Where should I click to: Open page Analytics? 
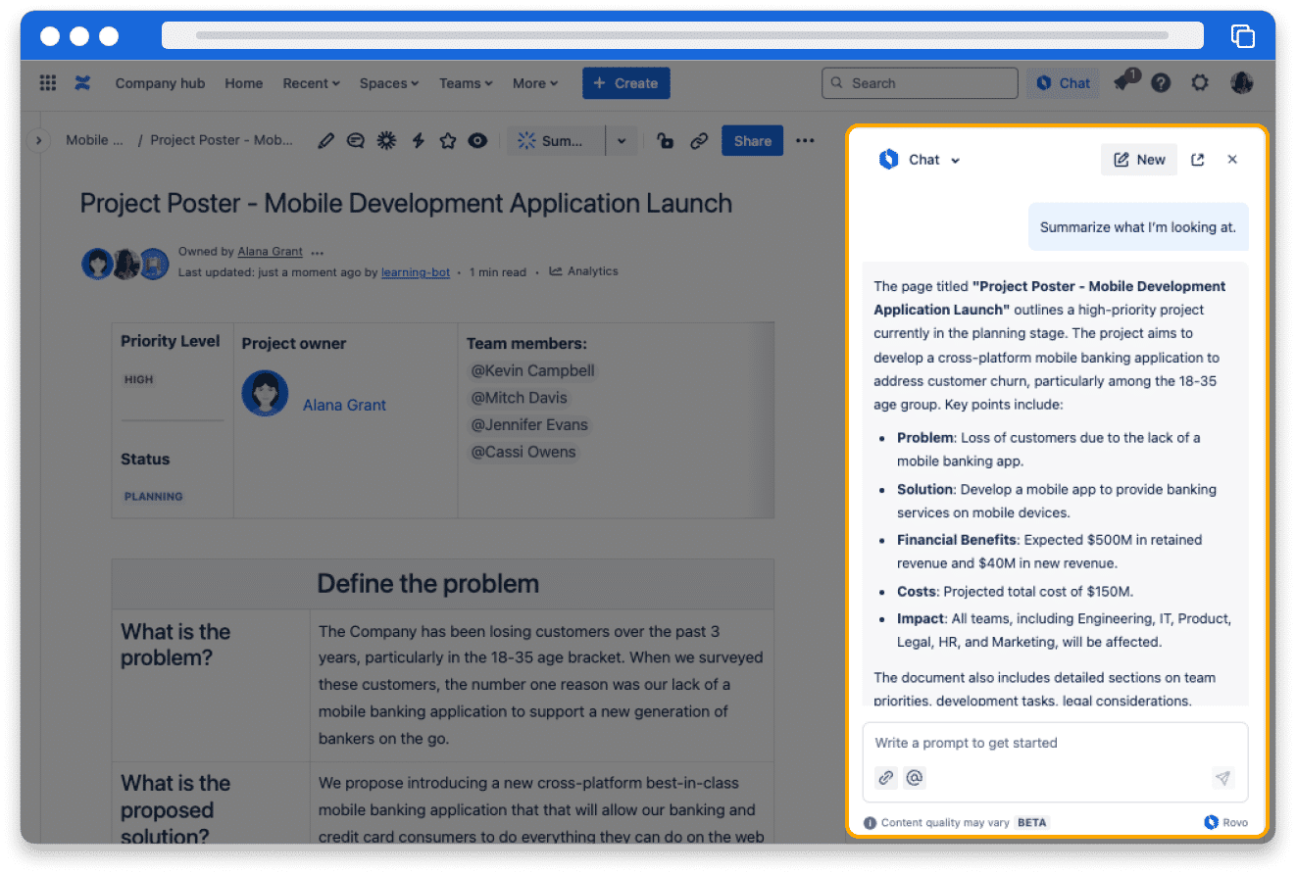pyautogui.click(x=583, y=271)
